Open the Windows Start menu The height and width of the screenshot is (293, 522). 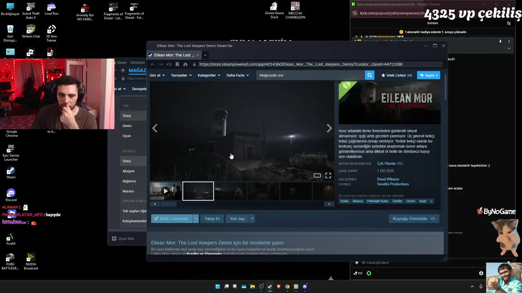click(x=218, y=286)
